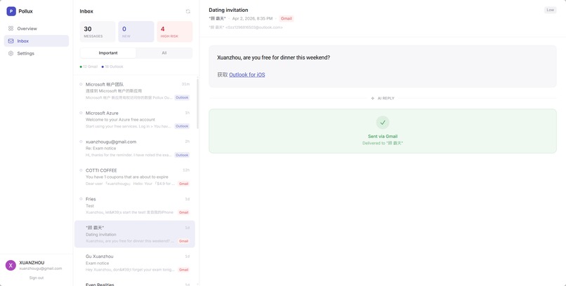Open the Even Realities email

(x=135, y=282)
